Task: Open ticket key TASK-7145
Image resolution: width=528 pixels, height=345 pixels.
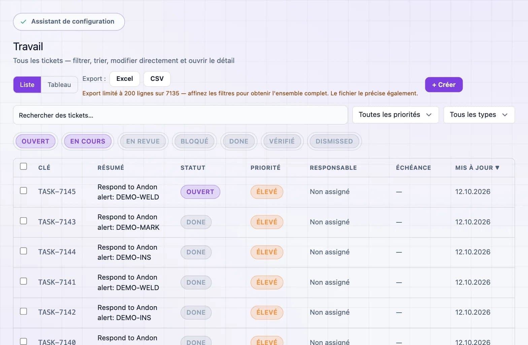Action: click(x=57, y=192)
